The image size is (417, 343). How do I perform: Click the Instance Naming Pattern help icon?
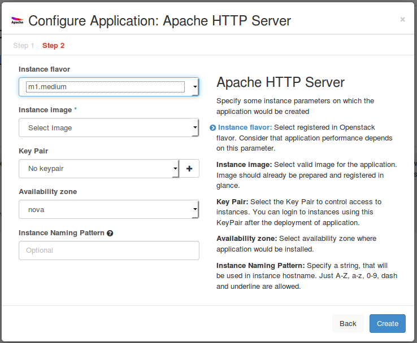(110, 233)
